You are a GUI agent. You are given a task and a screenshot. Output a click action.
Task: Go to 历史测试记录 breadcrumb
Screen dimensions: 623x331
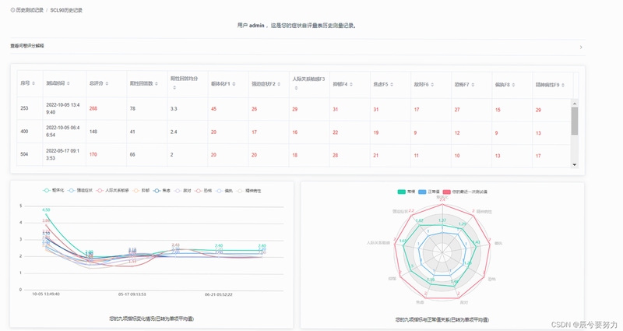pos(30,10)
